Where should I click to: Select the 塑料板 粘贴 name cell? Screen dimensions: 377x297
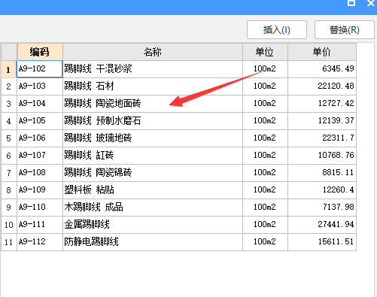[153, 190]
